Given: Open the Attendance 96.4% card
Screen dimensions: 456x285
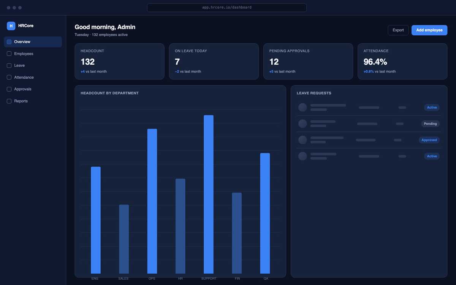Looking at the screenshot, I should click(x=402, y=61).
